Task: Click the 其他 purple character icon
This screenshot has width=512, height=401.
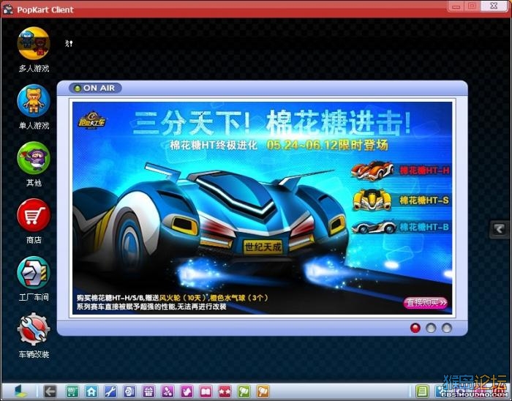Action: (x=34, y=158)
